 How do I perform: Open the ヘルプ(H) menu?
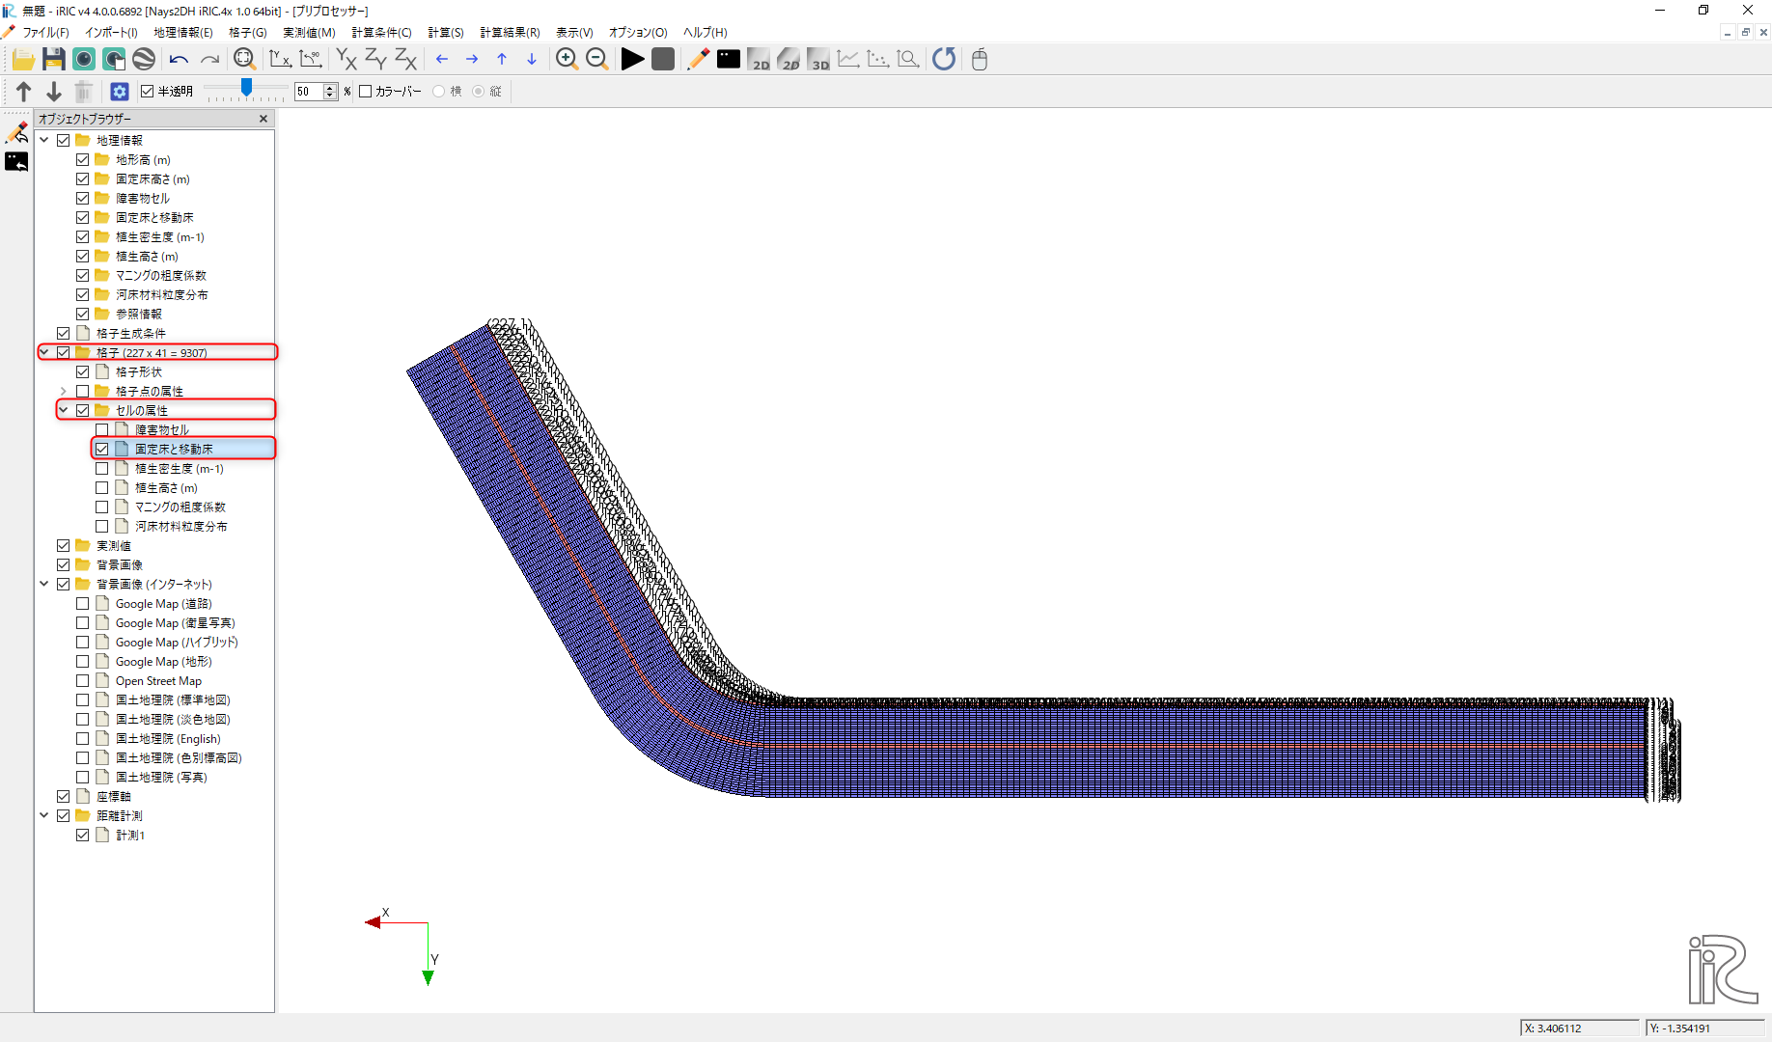click(x=706, y=33)
